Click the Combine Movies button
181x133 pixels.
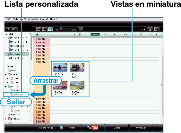(46, 128)
